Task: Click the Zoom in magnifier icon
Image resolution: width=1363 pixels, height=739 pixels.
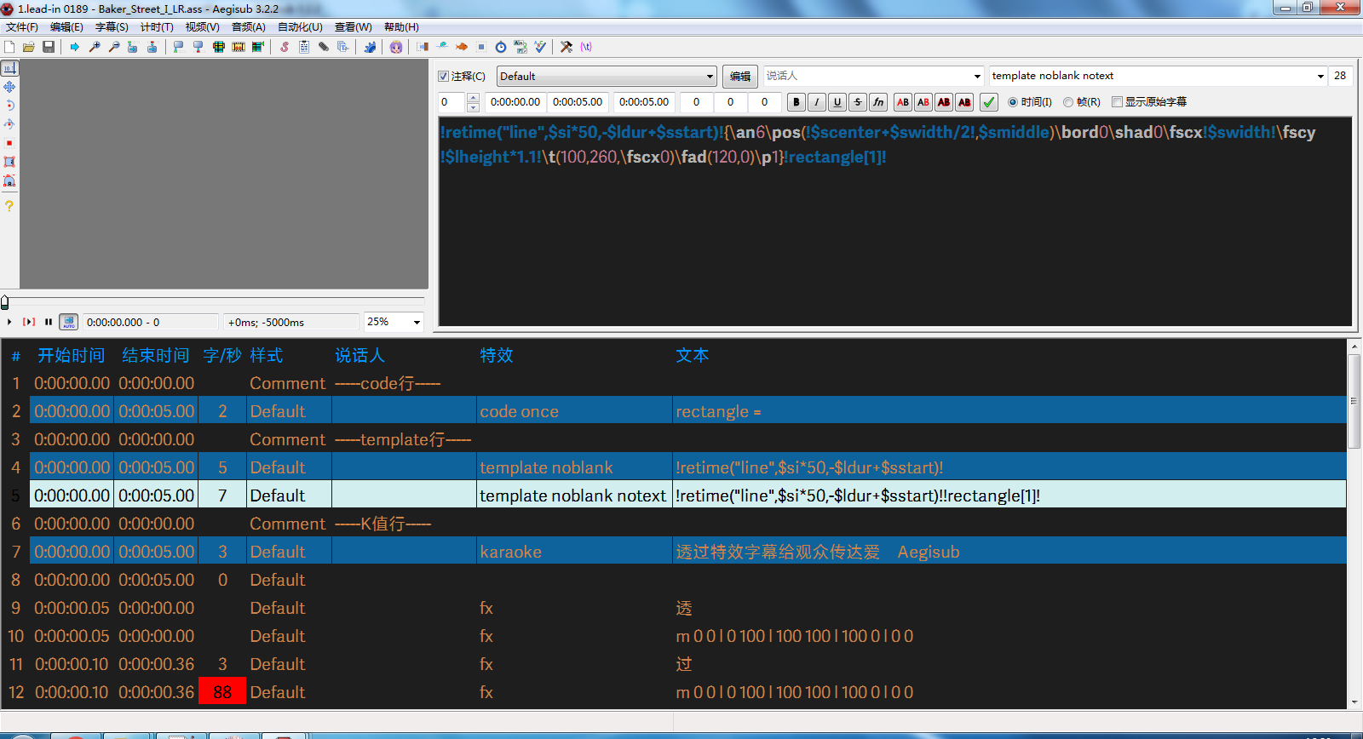Action: pyautogui.click(x=95, y=47)
